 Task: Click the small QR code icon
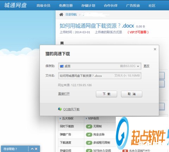[62, 43]
